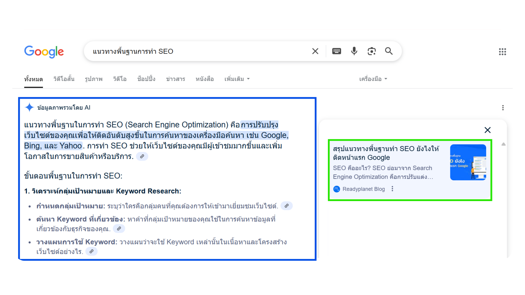The height and width of the screenshot is (295, 525).
Task: Open the เครื่องมือ tools dropdown
Action: tap(373, 79)
